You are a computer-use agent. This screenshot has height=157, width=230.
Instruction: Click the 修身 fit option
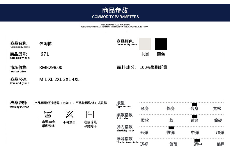(x=171, y=108)
